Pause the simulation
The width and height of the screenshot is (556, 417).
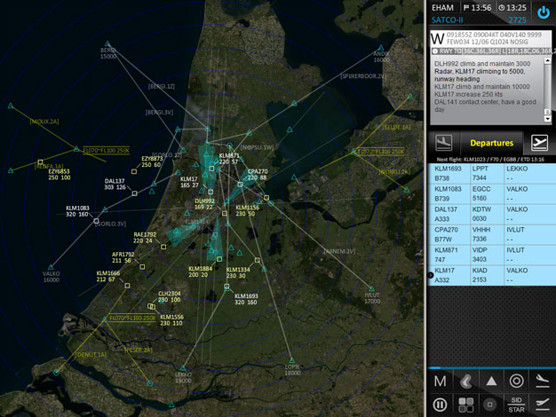click(x=440, y=405)
